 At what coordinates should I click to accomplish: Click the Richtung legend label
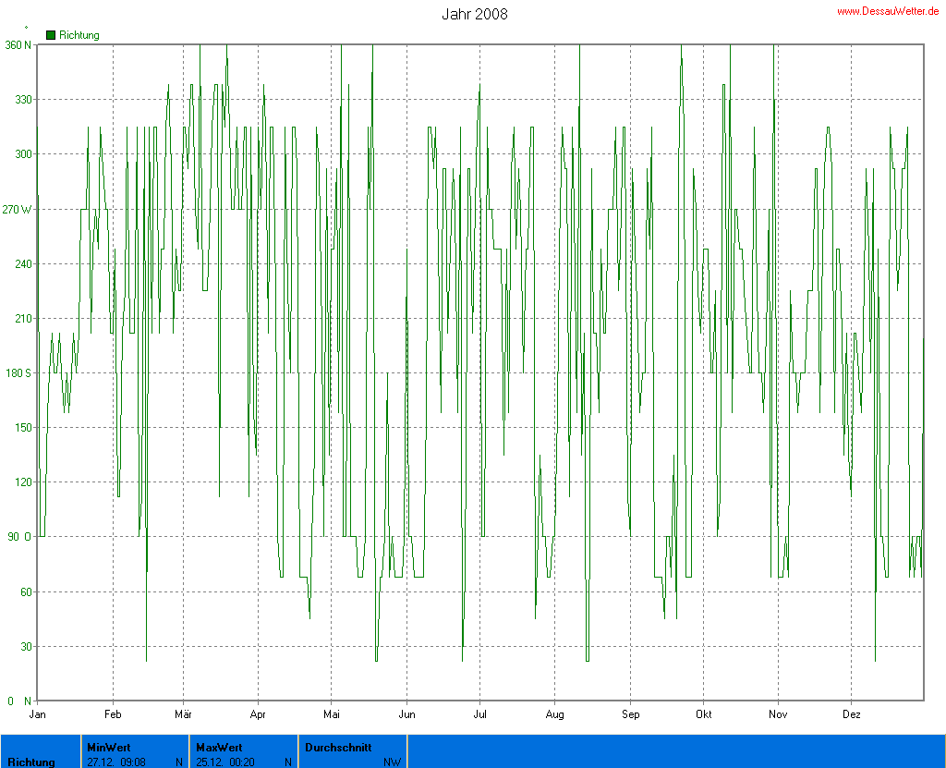79,35
